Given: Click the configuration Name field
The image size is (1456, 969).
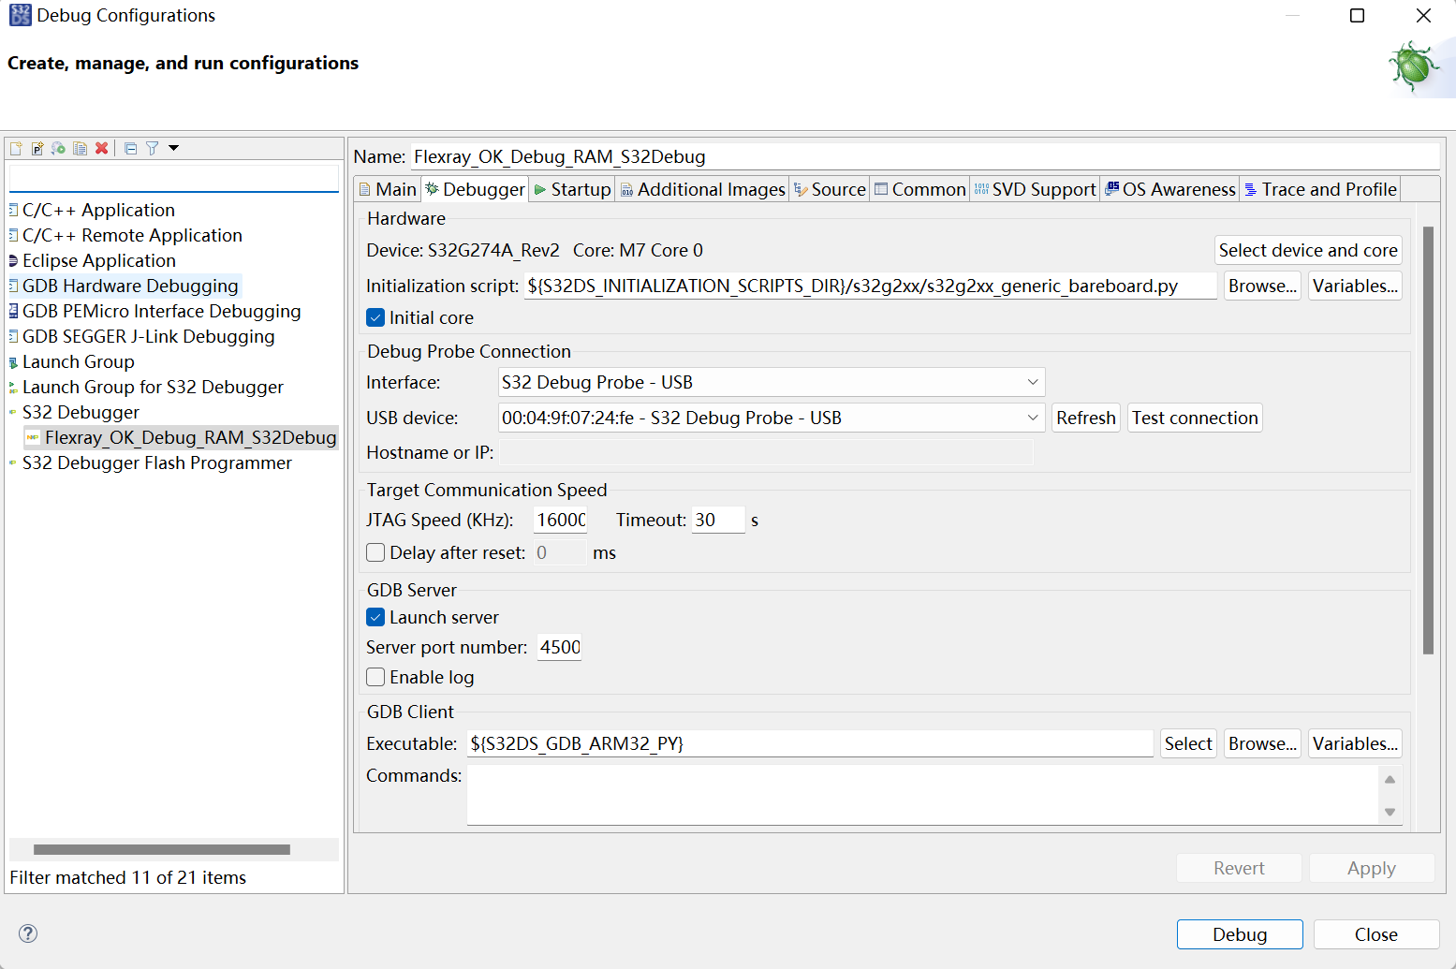Looking at the screenshot, I should click(x=925, y=156).
